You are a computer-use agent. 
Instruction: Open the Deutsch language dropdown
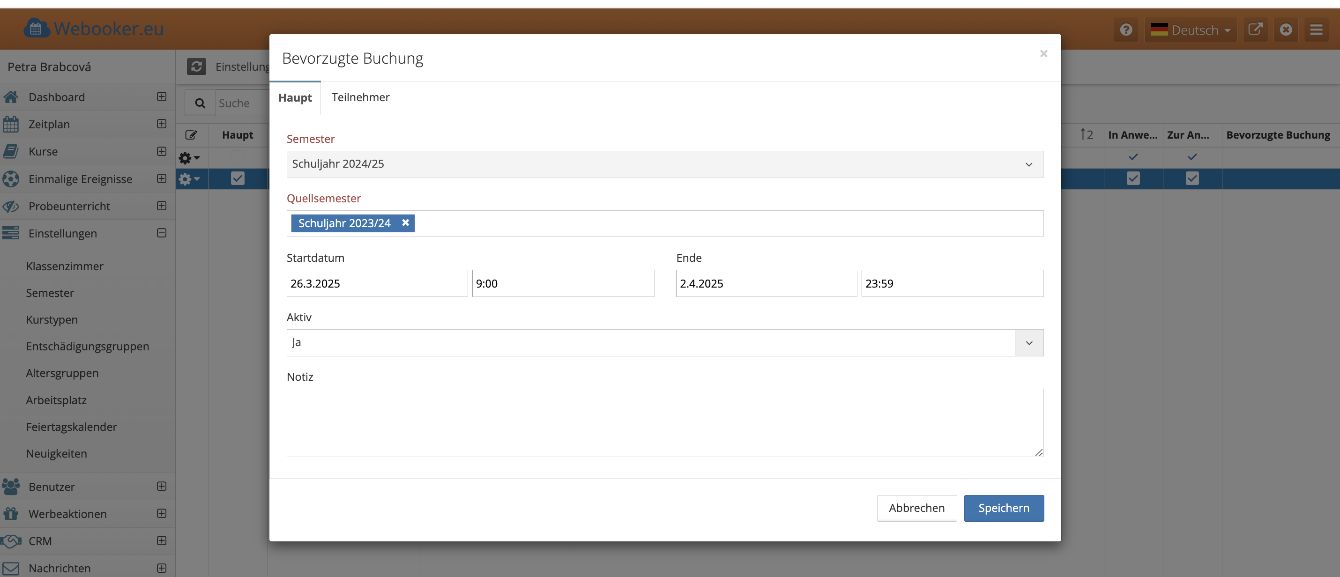(x=1190, y=30)
